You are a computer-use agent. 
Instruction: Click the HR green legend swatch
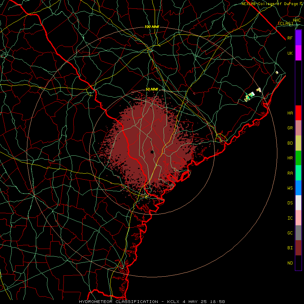298,158
